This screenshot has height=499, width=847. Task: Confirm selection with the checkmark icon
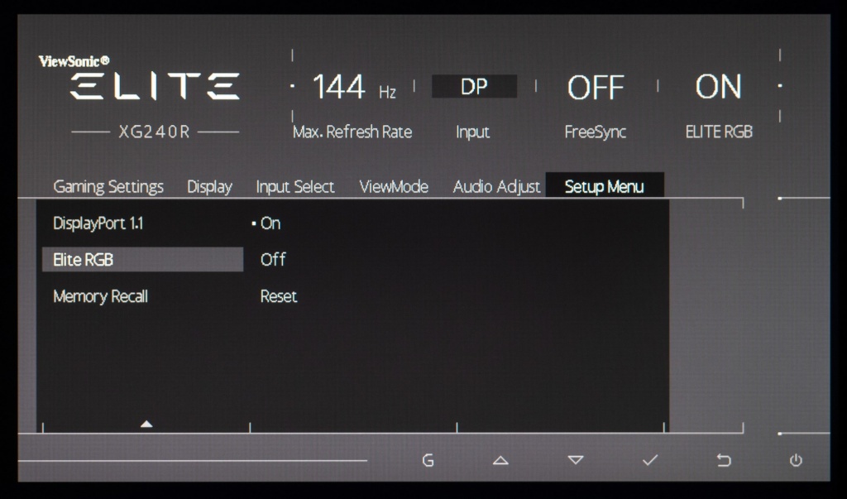click(650, 460)
